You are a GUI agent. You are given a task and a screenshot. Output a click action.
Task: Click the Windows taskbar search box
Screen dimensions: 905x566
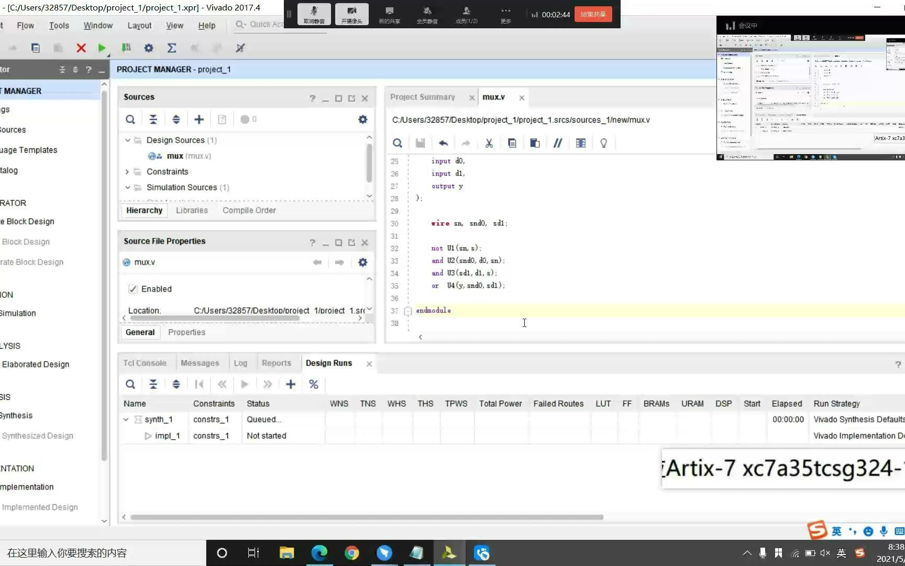[103, 553]
